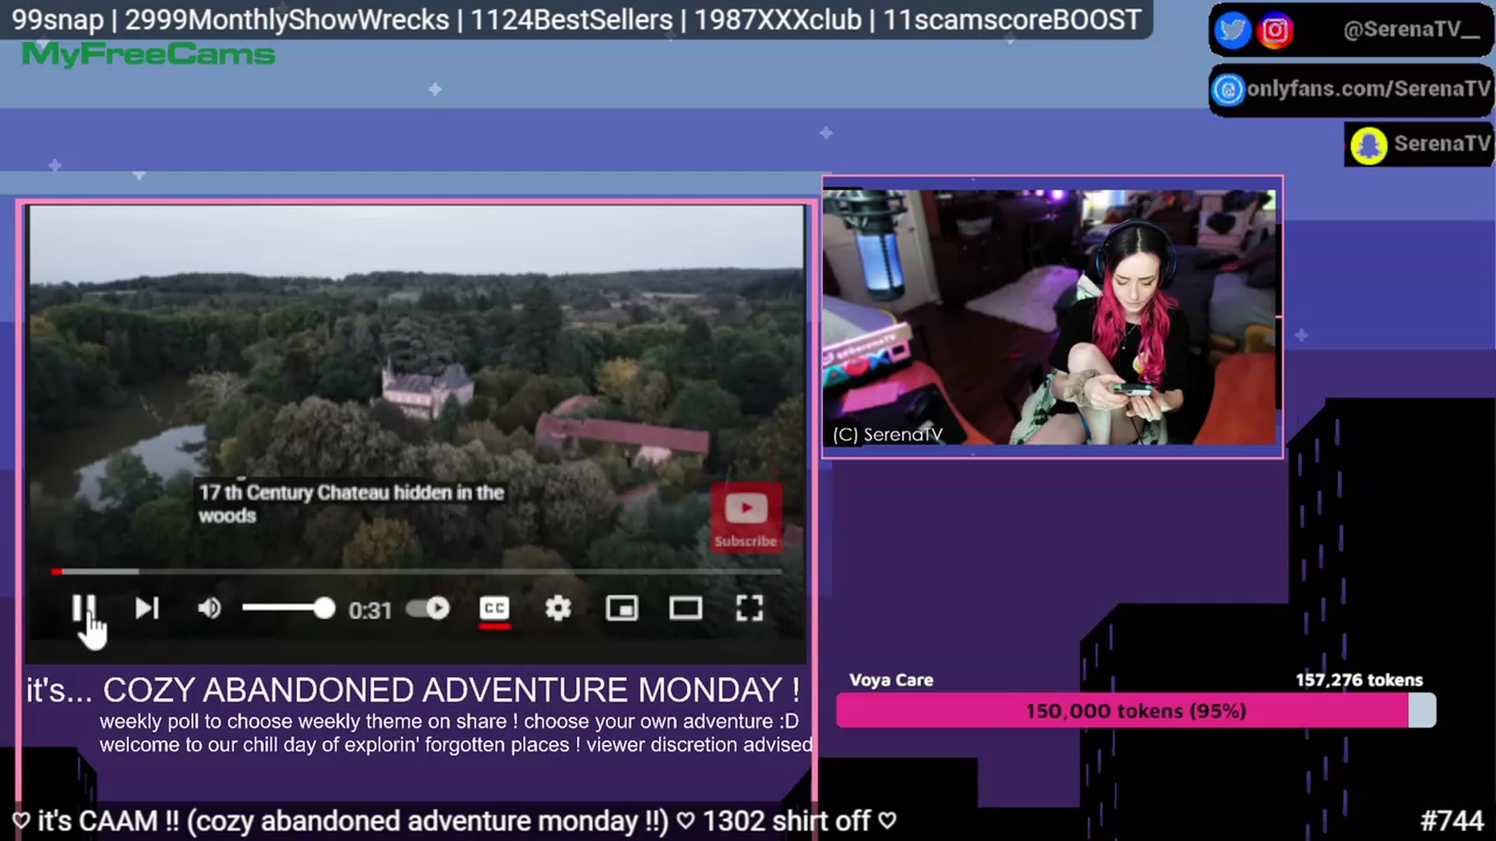Click the video progress bar
The height and width of the screenshot is (841, 1496).
[417, 572]
